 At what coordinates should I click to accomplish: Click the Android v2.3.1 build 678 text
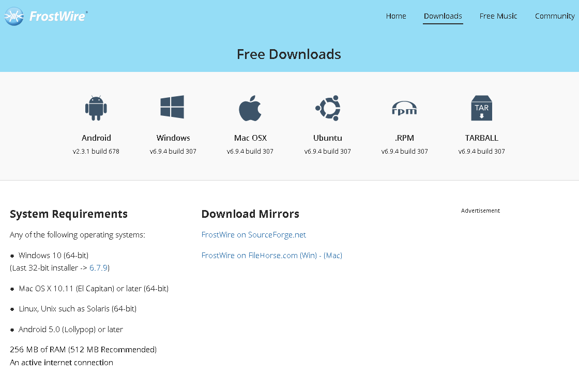click(96, 152)
